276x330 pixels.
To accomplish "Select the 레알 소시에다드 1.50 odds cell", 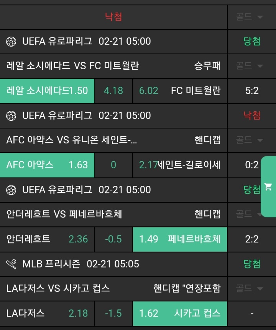I will click(47, 91).
